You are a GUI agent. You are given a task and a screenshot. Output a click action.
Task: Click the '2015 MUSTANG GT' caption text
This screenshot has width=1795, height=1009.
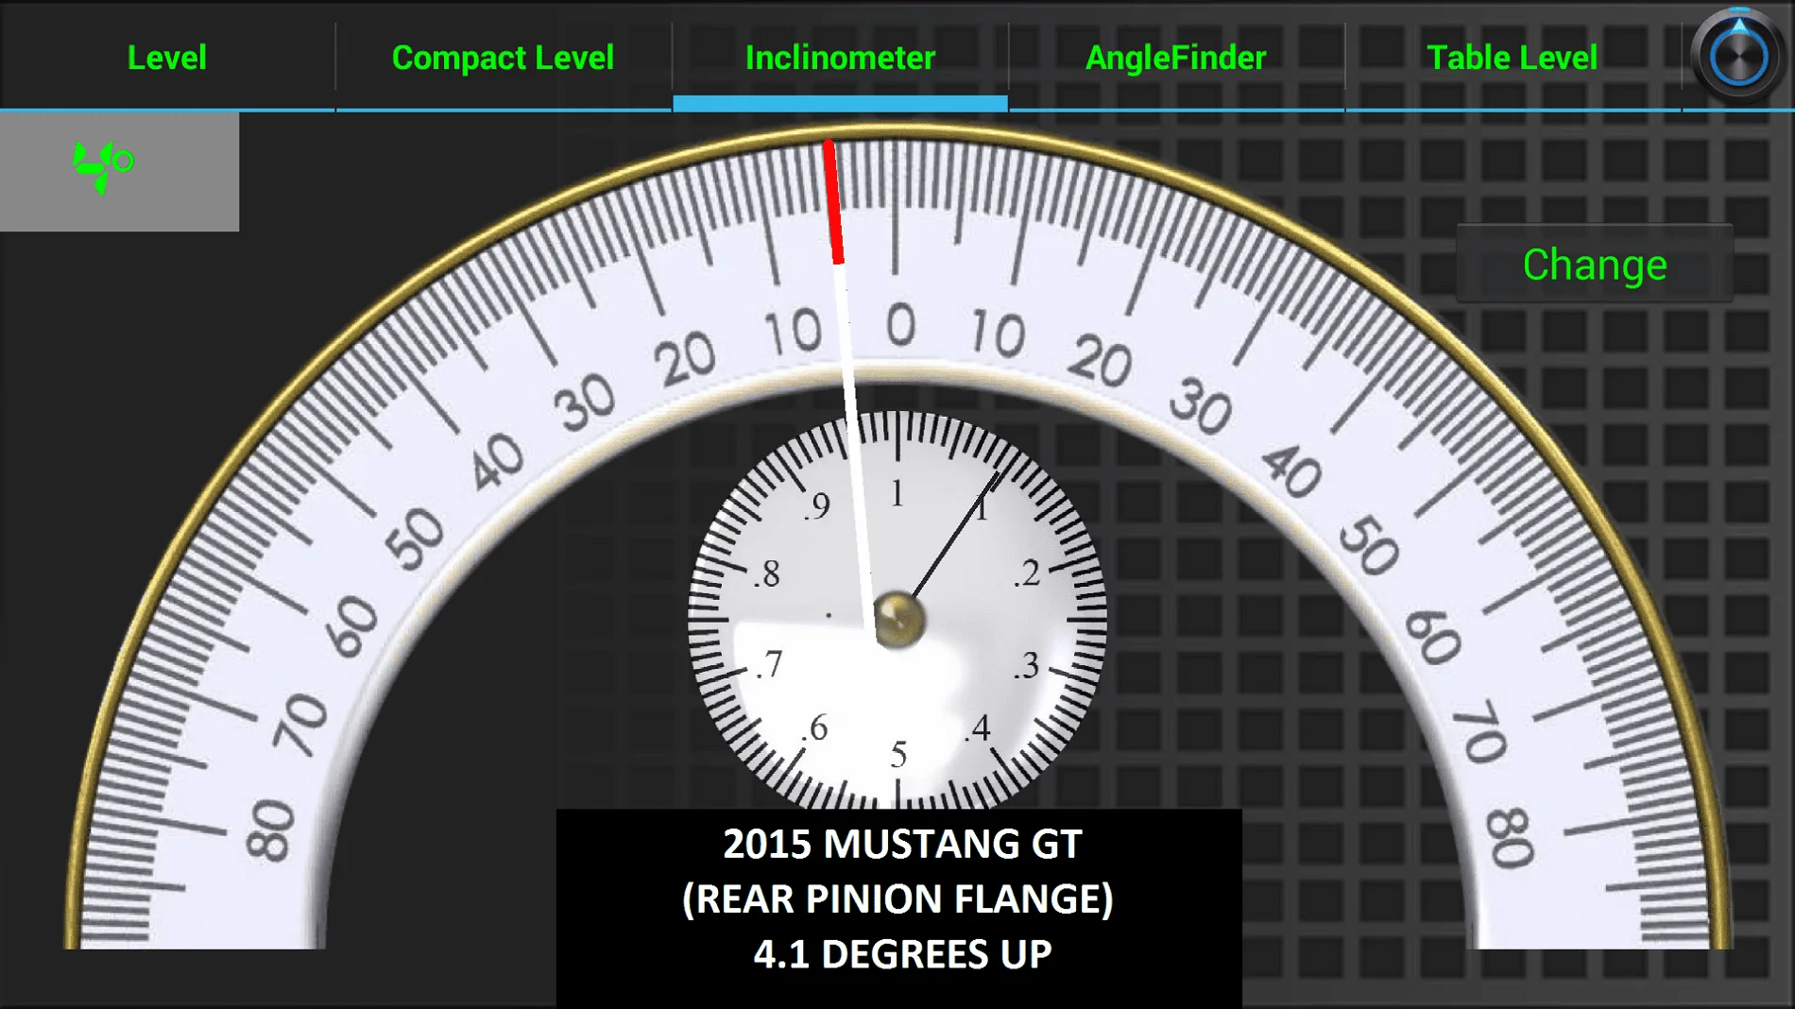click(902, 844)
